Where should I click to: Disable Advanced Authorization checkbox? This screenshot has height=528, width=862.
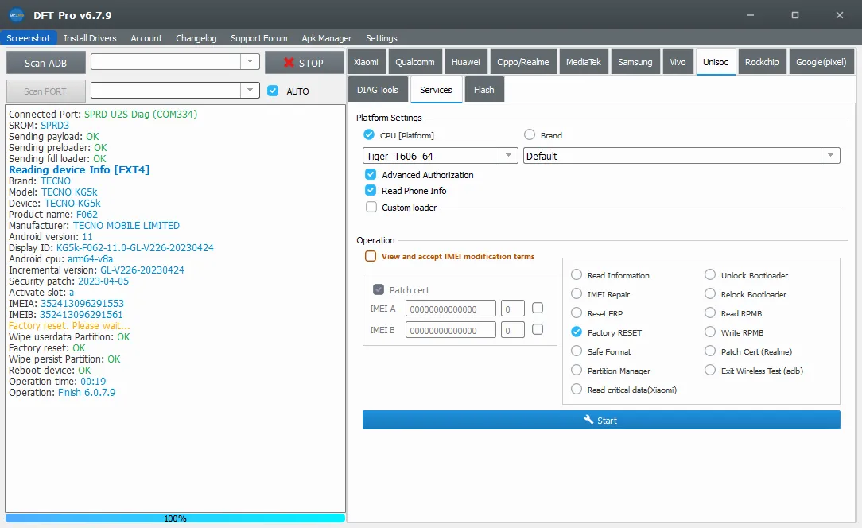click(x=371, y=175)
